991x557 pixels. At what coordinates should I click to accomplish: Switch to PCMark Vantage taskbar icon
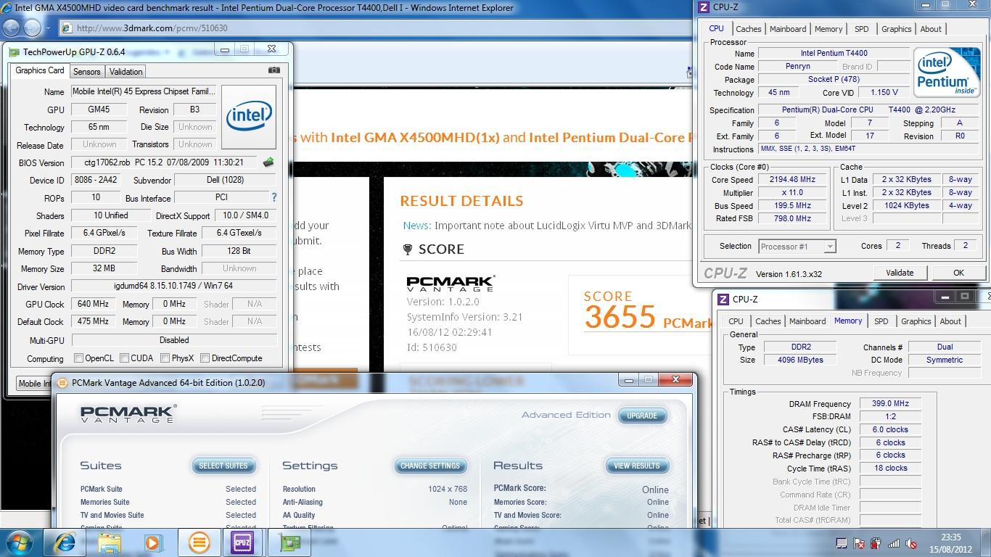198,542
